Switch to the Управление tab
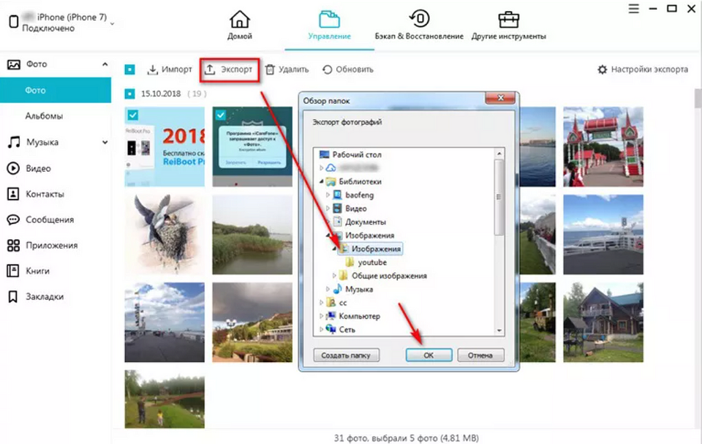 point(330,25)
